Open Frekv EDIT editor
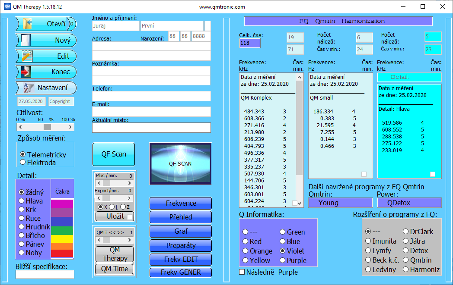 [181, 260]
